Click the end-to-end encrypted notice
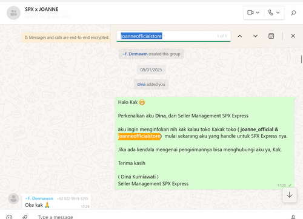Viewport: 303px width, 219px height. point(67,38)
